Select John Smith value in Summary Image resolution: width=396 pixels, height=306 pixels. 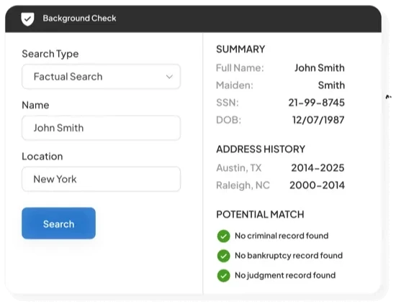click(x=320, y=68)
